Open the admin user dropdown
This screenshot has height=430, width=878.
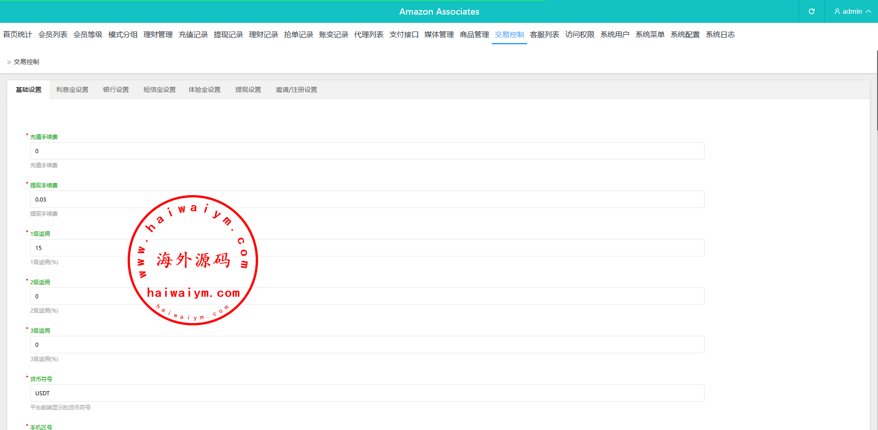tap(852, 11)
